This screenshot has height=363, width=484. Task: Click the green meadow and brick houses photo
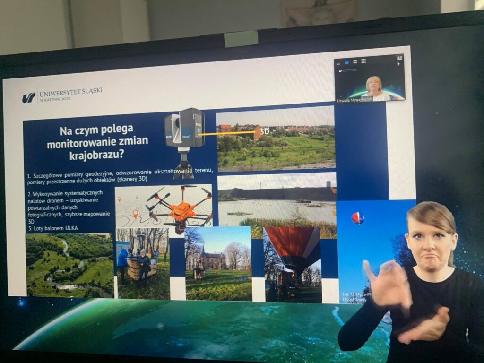pos(276,139)
